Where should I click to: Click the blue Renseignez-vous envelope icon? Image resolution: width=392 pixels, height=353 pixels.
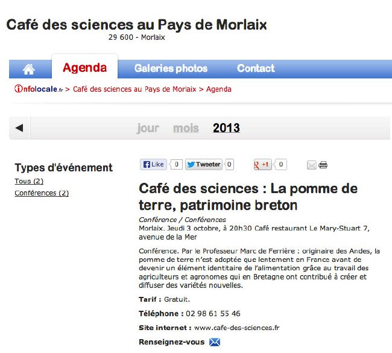pos(215,342)
